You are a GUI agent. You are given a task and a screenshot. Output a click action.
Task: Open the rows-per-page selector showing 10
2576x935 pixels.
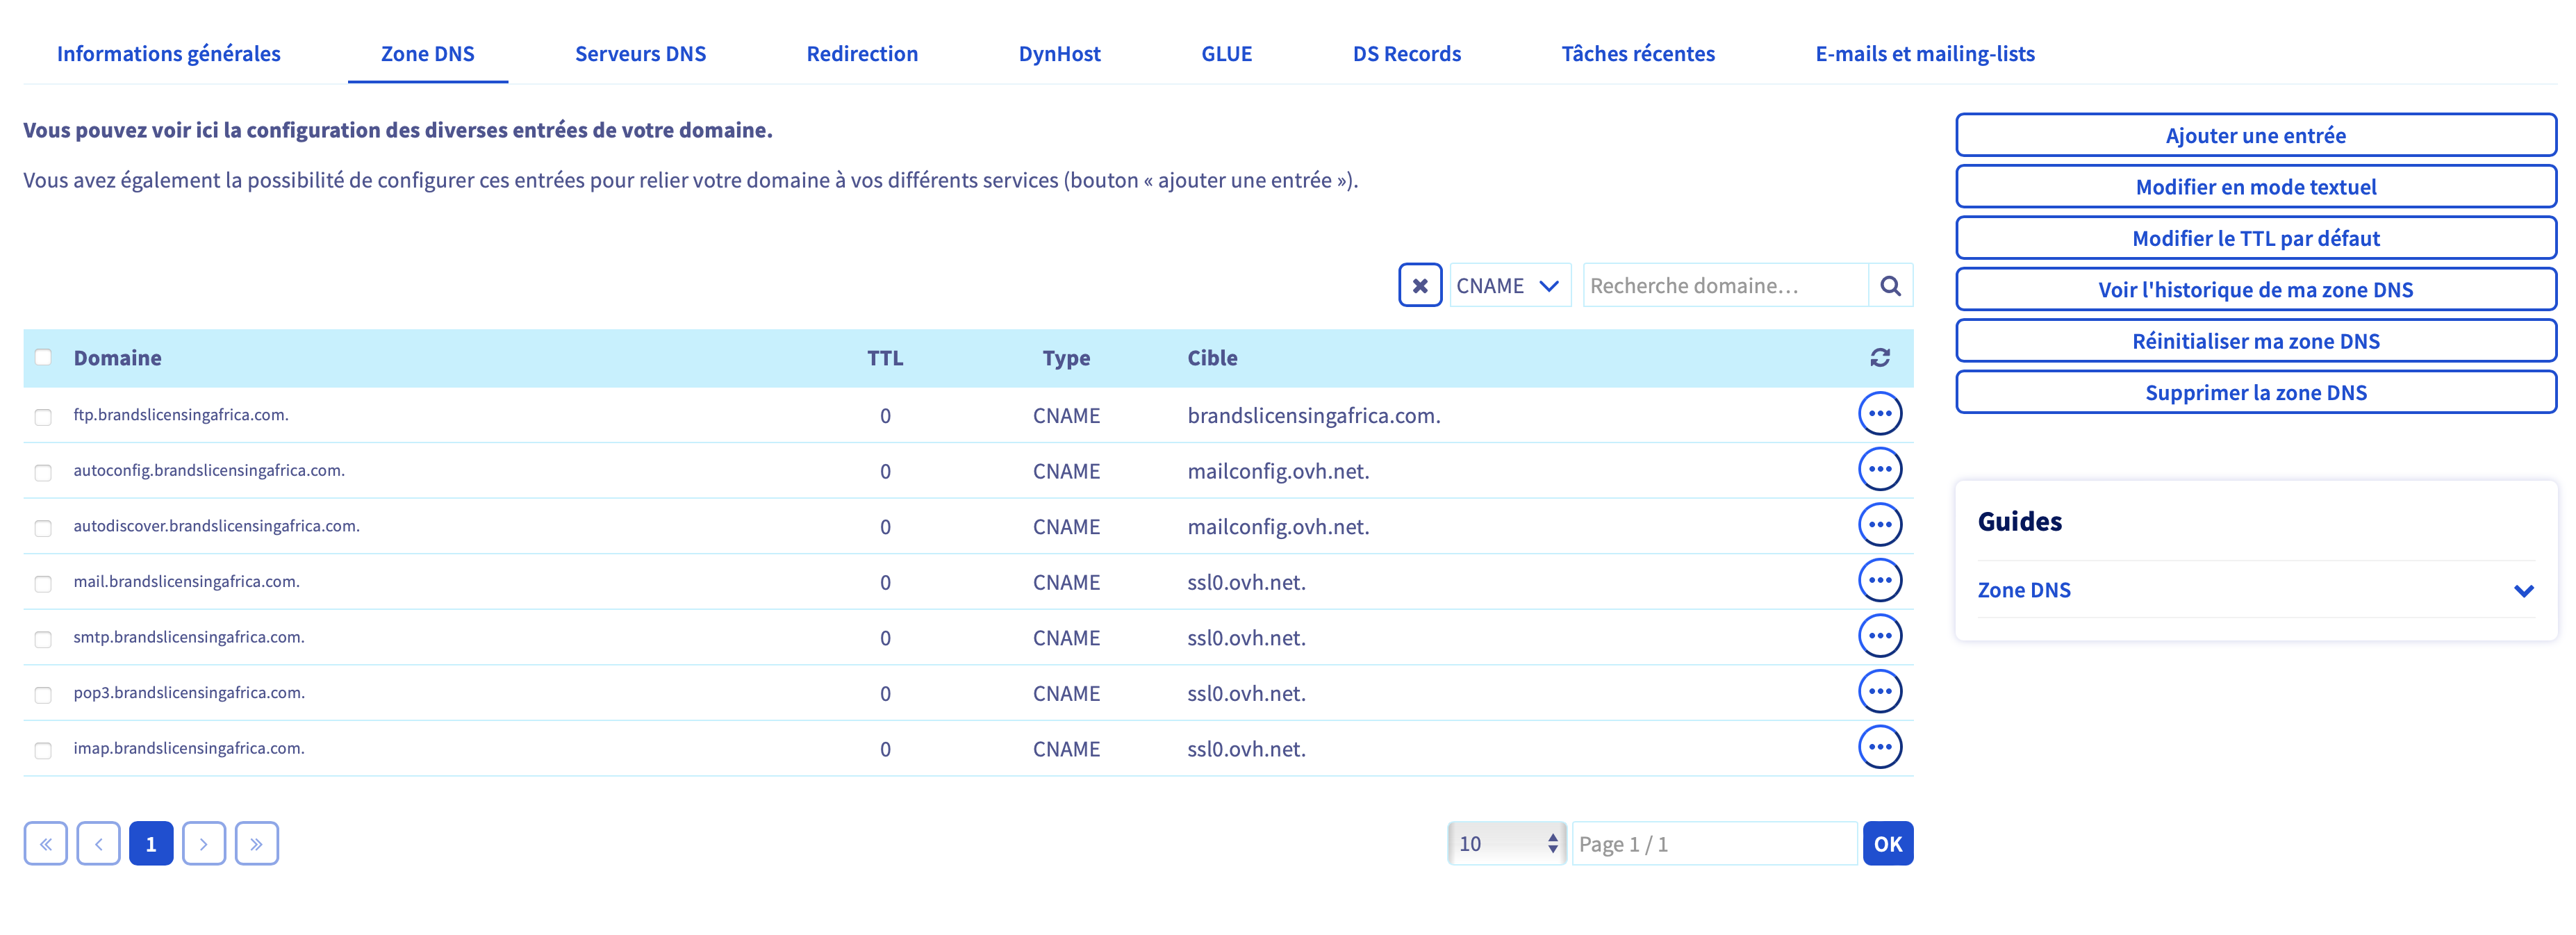click(x=1506, y=844)
